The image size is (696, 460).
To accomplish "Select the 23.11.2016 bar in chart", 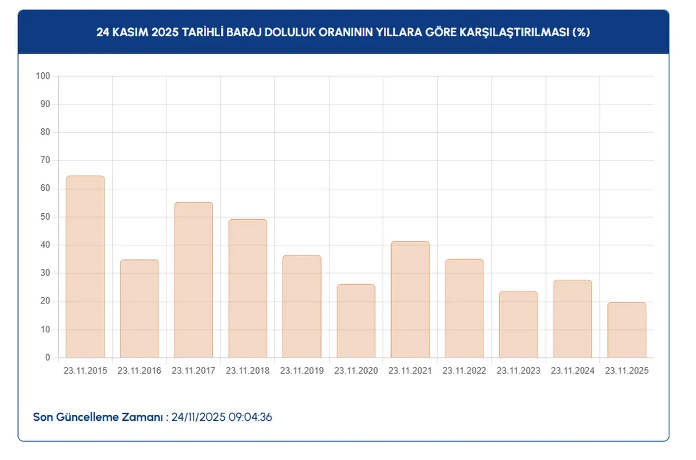I will pyautogui.click(x=139, y=308).
